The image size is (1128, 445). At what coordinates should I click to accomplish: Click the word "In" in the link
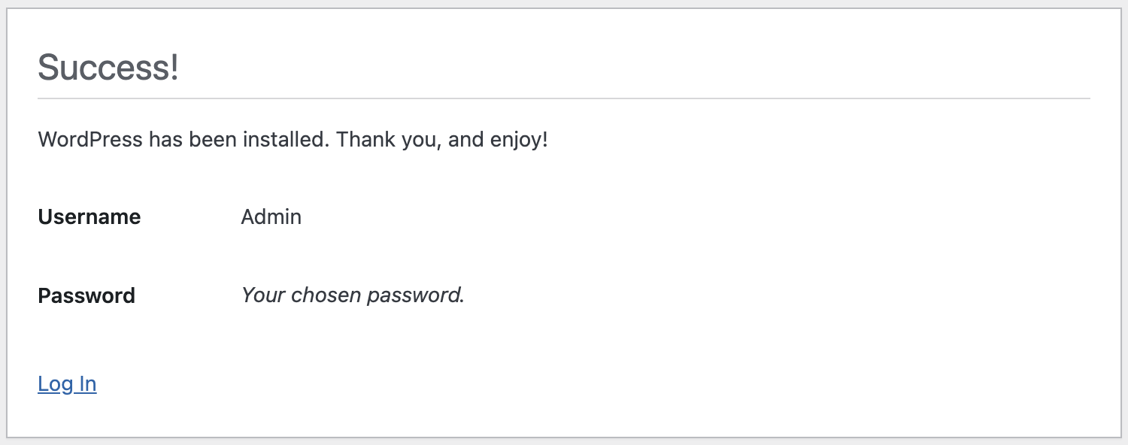(x=88, y=384)
